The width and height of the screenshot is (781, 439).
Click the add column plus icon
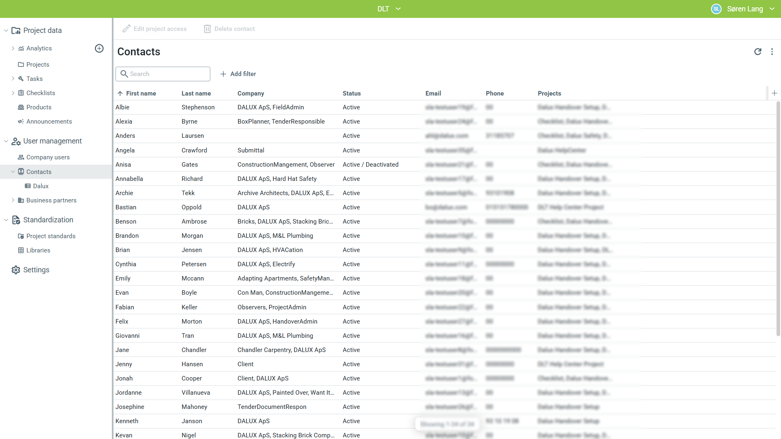point(774,93)
